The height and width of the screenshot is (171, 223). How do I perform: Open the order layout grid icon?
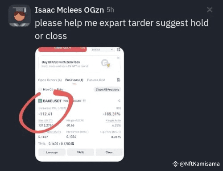coord(119,50)
